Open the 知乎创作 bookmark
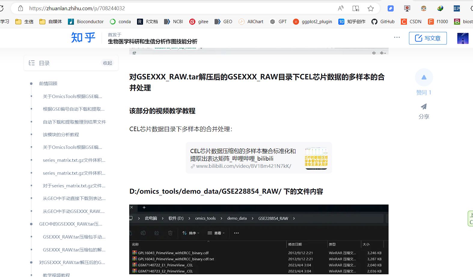This screenshot has width=473, height=277. click(352, 22)
